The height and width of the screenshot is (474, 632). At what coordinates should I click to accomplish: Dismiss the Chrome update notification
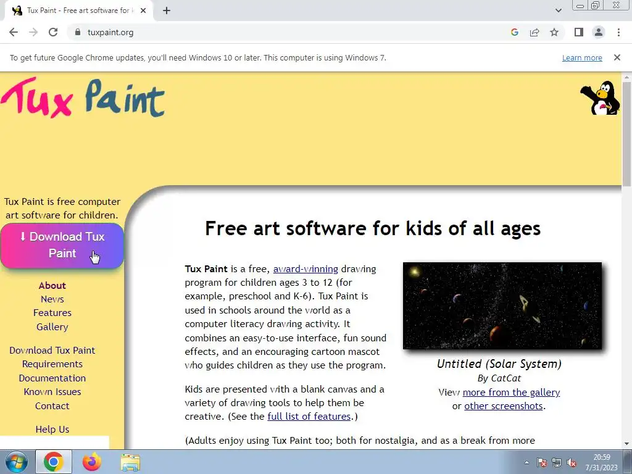[x=617, y=57]
